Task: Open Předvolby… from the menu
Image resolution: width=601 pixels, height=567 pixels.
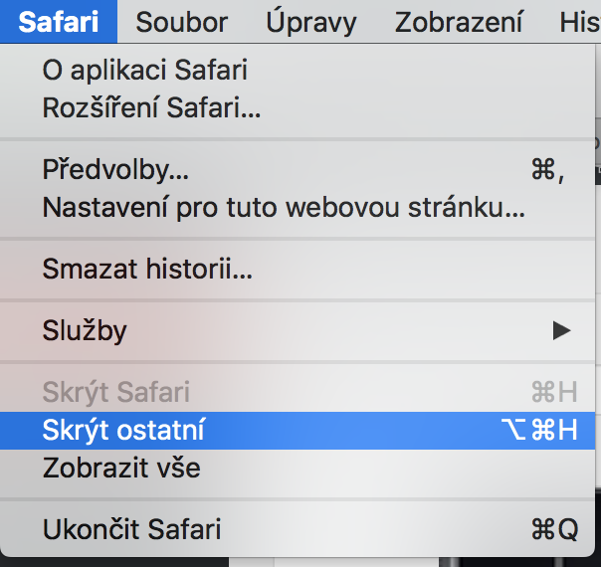Action: coord(115,170)
